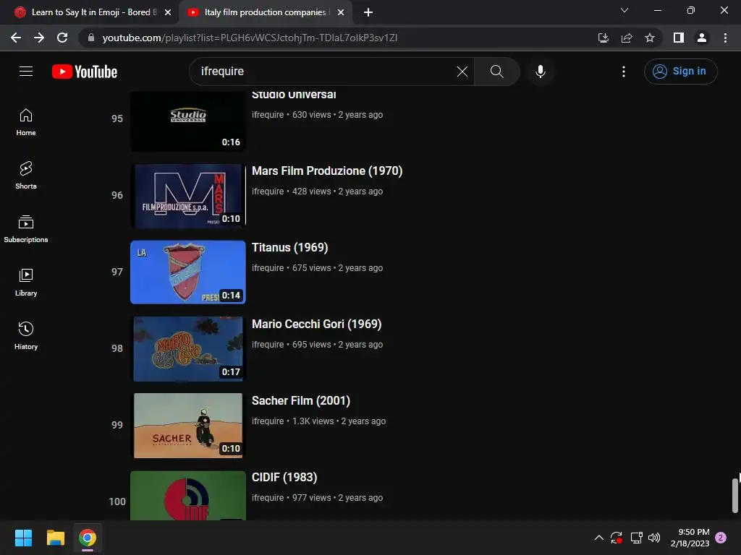The width and height of the screenshot is (741, 555).
Task: Open the network icon in system tray
Action: pyautogui.click(x=637, y=538)
